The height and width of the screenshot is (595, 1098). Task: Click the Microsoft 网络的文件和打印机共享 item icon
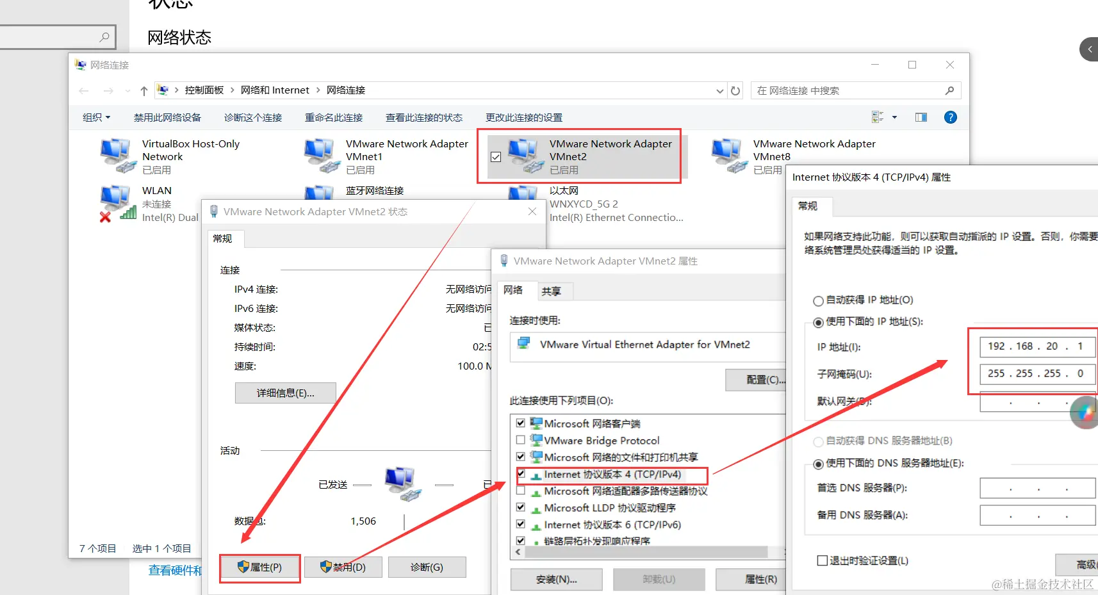536,457
